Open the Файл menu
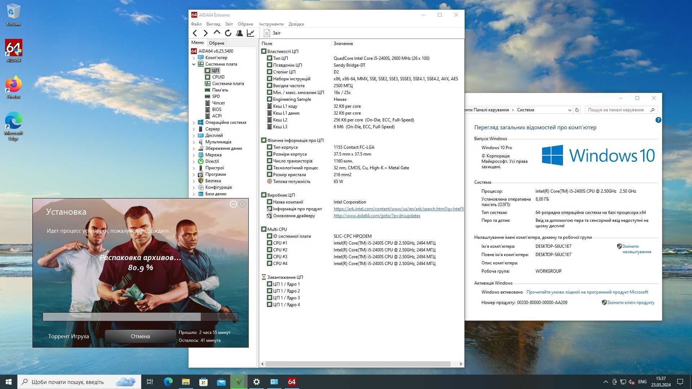Screen dimensions: 692x389 pyautogui.click(x=196, y=24)
